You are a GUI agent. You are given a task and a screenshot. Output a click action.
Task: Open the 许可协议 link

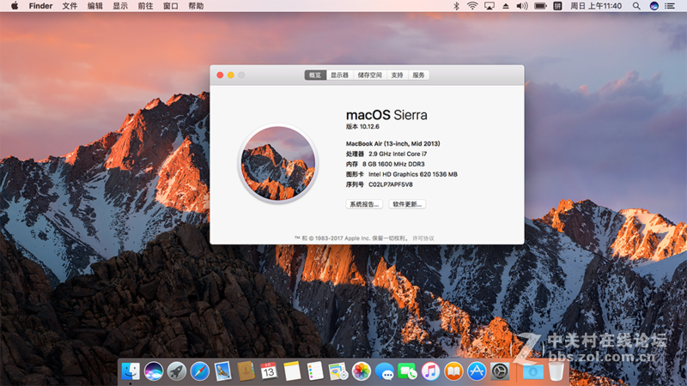[423, 238]
